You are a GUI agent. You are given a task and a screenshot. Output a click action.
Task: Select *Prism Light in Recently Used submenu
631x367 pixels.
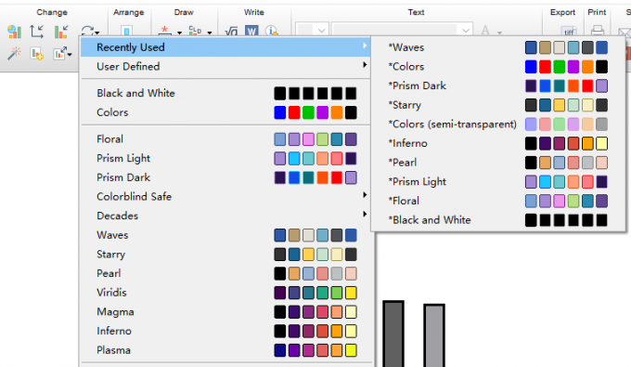(498, 182)
